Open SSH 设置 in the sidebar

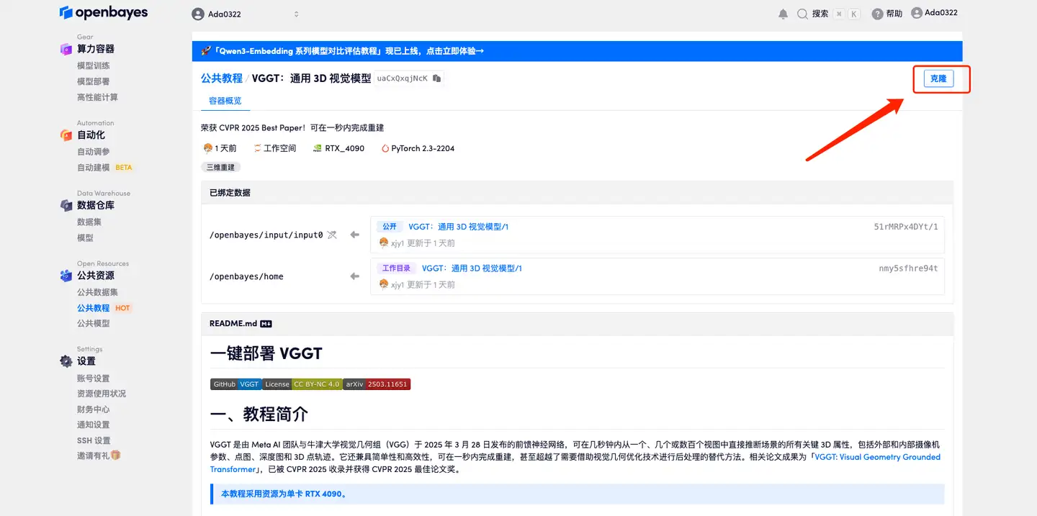coord(94,440)
